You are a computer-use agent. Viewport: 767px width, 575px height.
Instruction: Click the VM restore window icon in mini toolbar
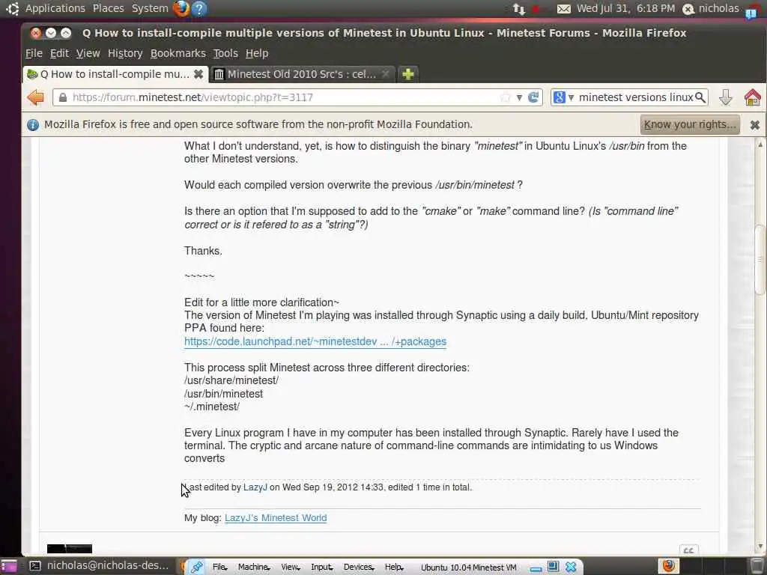tap(553, 567)
